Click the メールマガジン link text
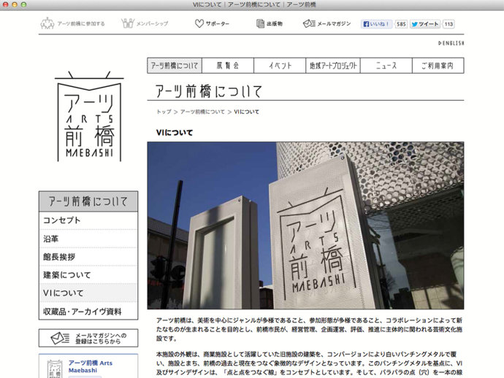 pyautogui.click(x=334, y=24)
